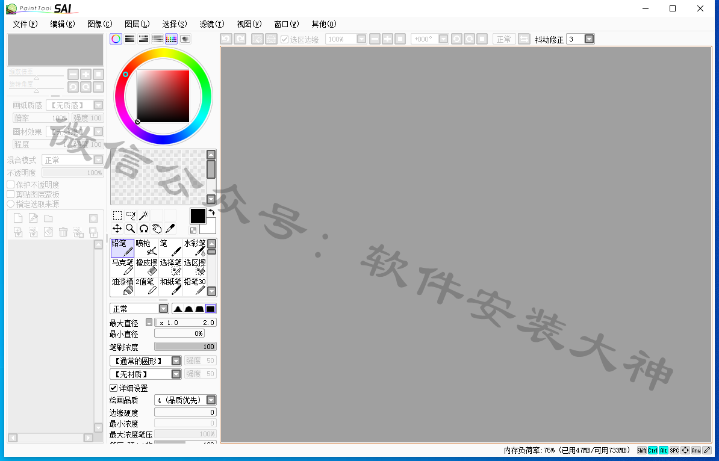Select the magic wand tool
This screenshot has width=719, height=461.
click(144, 215)
